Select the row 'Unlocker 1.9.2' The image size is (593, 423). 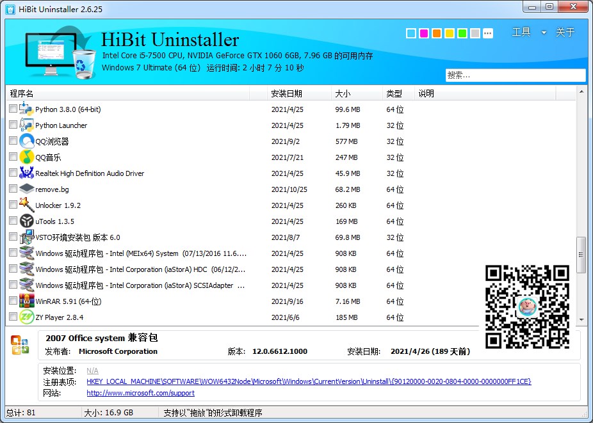pyautogui.click(x=291, y=205)
